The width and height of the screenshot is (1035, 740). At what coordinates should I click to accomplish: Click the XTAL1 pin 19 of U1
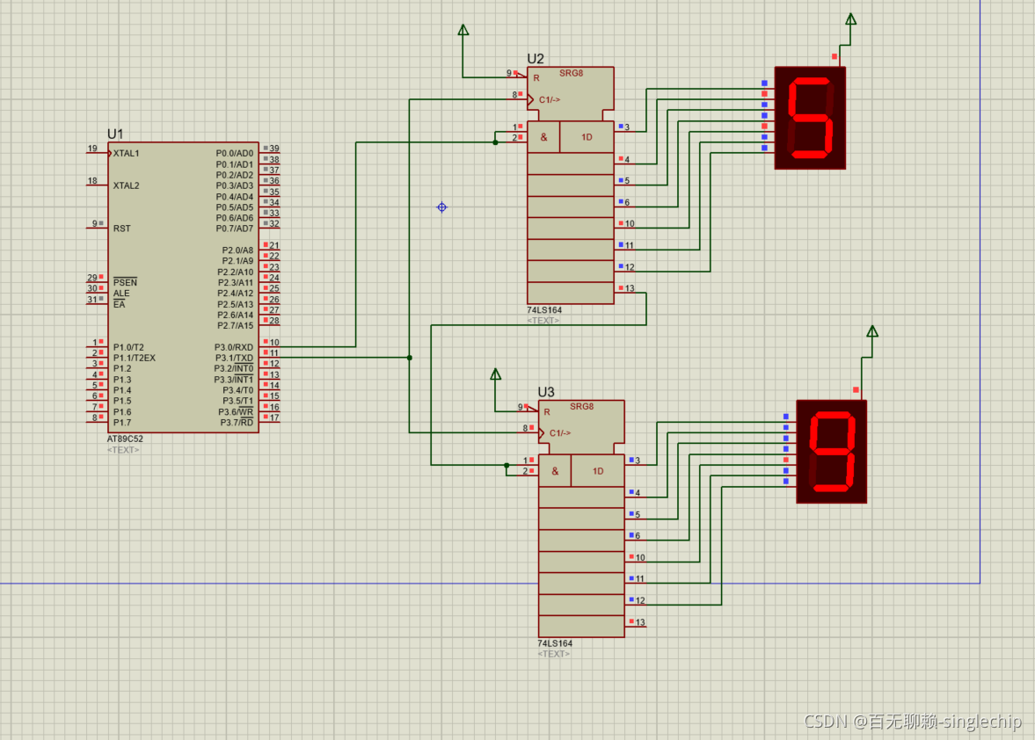(x=98, y=151)
